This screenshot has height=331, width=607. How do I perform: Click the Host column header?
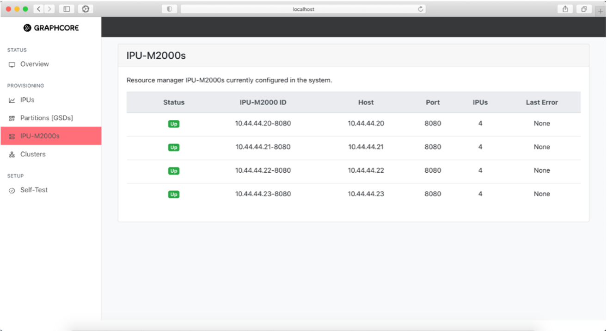[366, 102]
